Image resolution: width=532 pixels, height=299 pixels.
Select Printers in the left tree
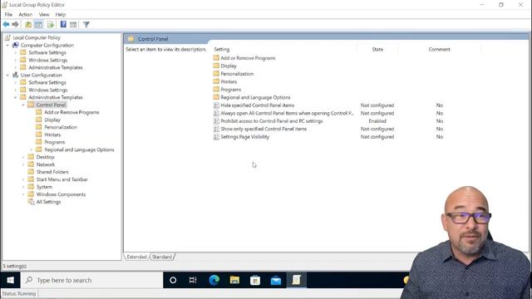52,135
